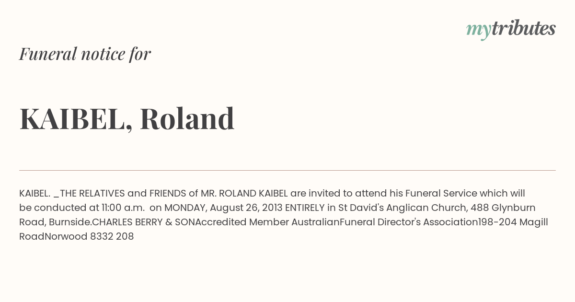Click 'KAIBEL.' at the paragraph start
Viewport: 575px width, 302px height.
coord(35,193)
